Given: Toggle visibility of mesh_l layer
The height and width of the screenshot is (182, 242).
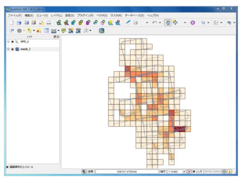Looking at the screenshot, I should (x=13, y=49).
